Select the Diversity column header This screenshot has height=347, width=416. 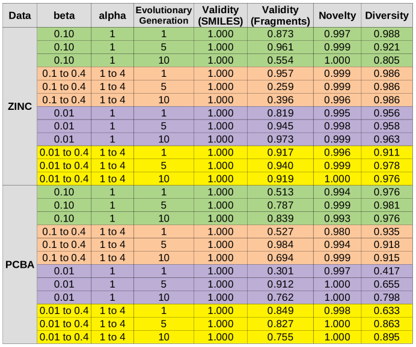[x=387, y=16]
